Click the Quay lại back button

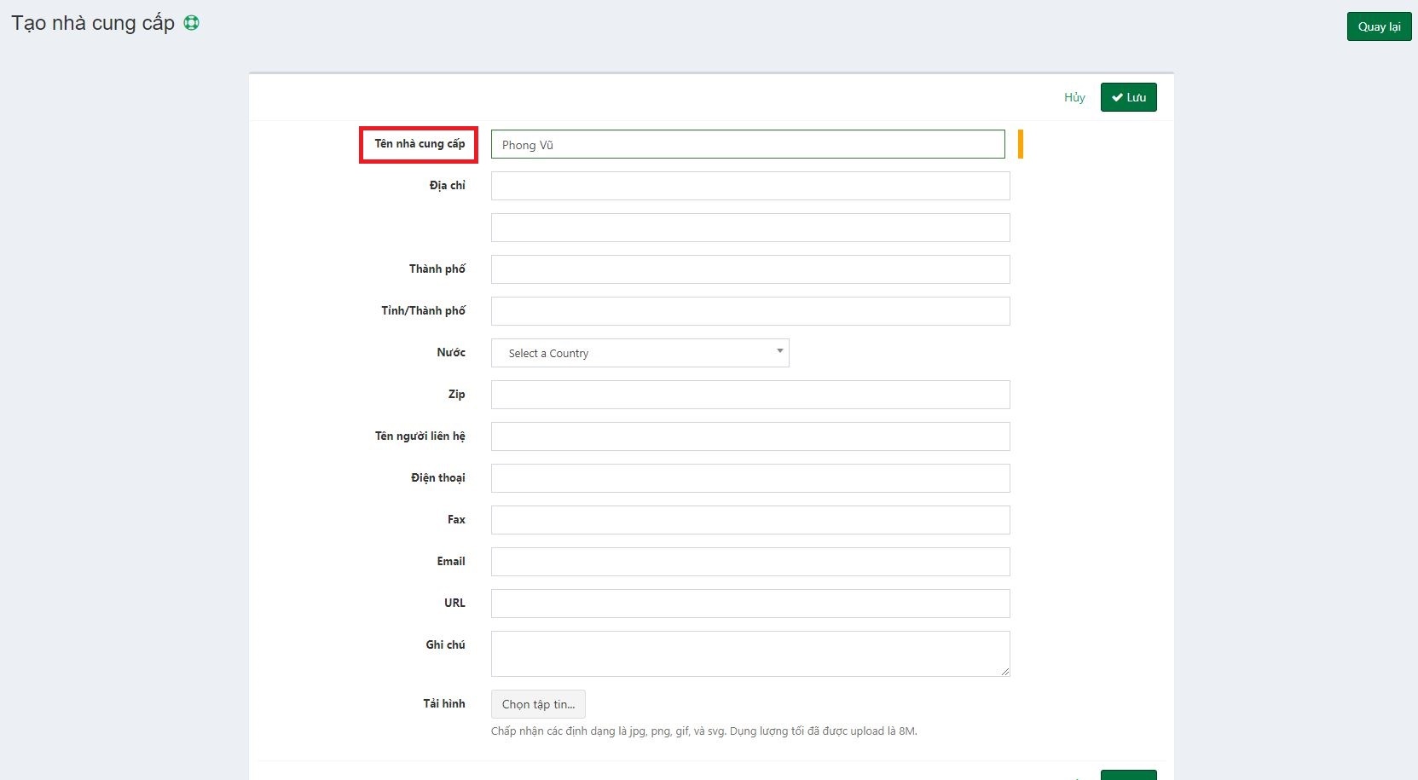(1379, 26)
